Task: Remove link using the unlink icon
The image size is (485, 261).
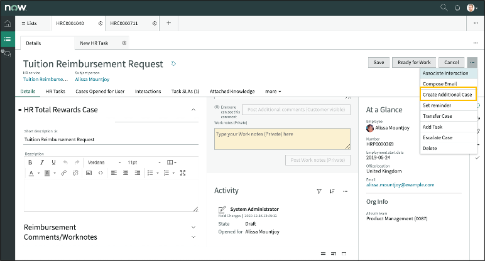Action: (75, 173)
